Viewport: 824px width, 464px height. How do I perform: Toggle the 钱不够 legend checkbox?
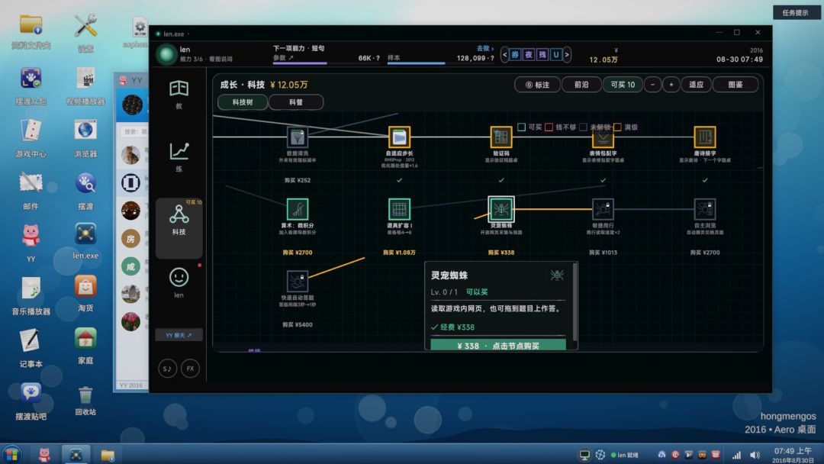(x=549, y=127)
